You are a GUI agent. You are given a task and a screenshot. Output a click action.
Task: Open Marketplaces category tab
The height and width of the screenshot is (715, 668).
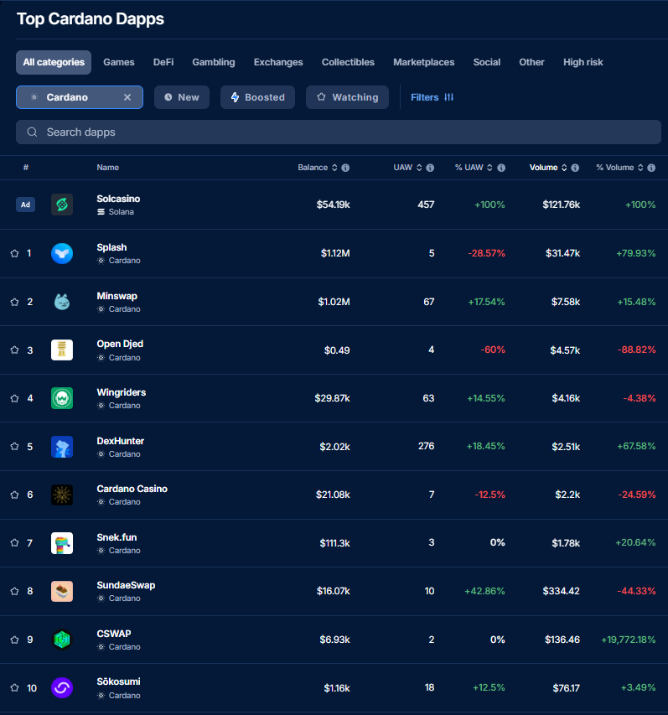[423, 63]
